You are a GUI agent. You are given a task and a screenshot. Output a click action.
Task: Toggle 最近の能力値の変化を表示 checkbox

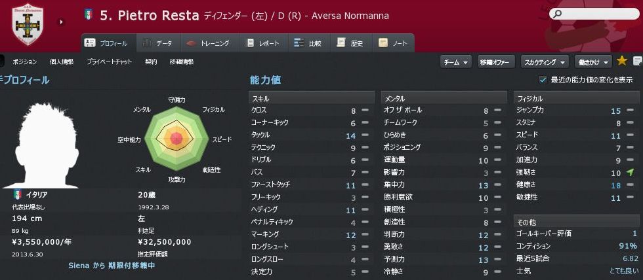pyautogui.click(x=543, y=80)
